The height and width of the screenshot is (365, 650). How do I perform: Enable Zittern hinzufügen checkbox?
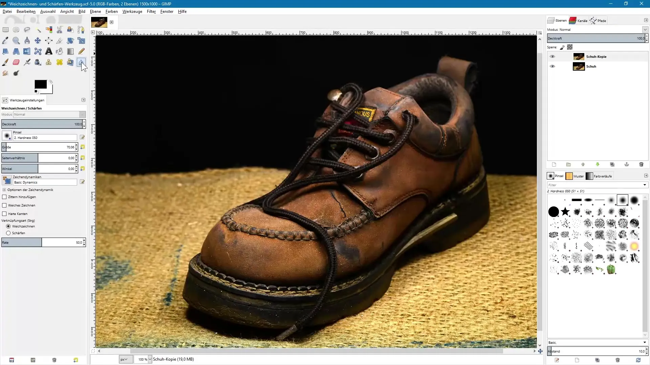click(4, 197)
